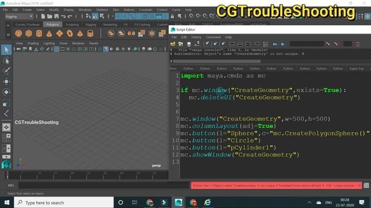Open the viewport Renderer menu
371x208 pixels.
coord(78,43)
